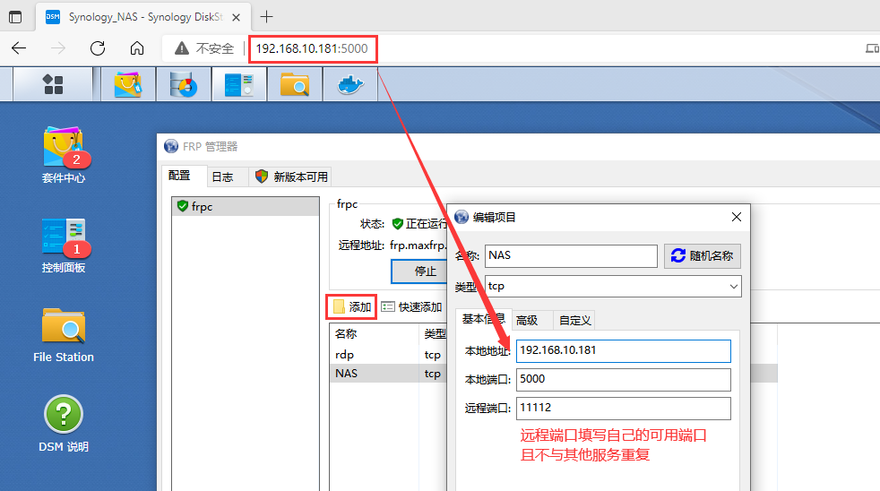The width and height of the screenshot is (880, 491).
Task: Open DSM main menu grid icon
Action: pyautogui.click(x=53, y=85)
